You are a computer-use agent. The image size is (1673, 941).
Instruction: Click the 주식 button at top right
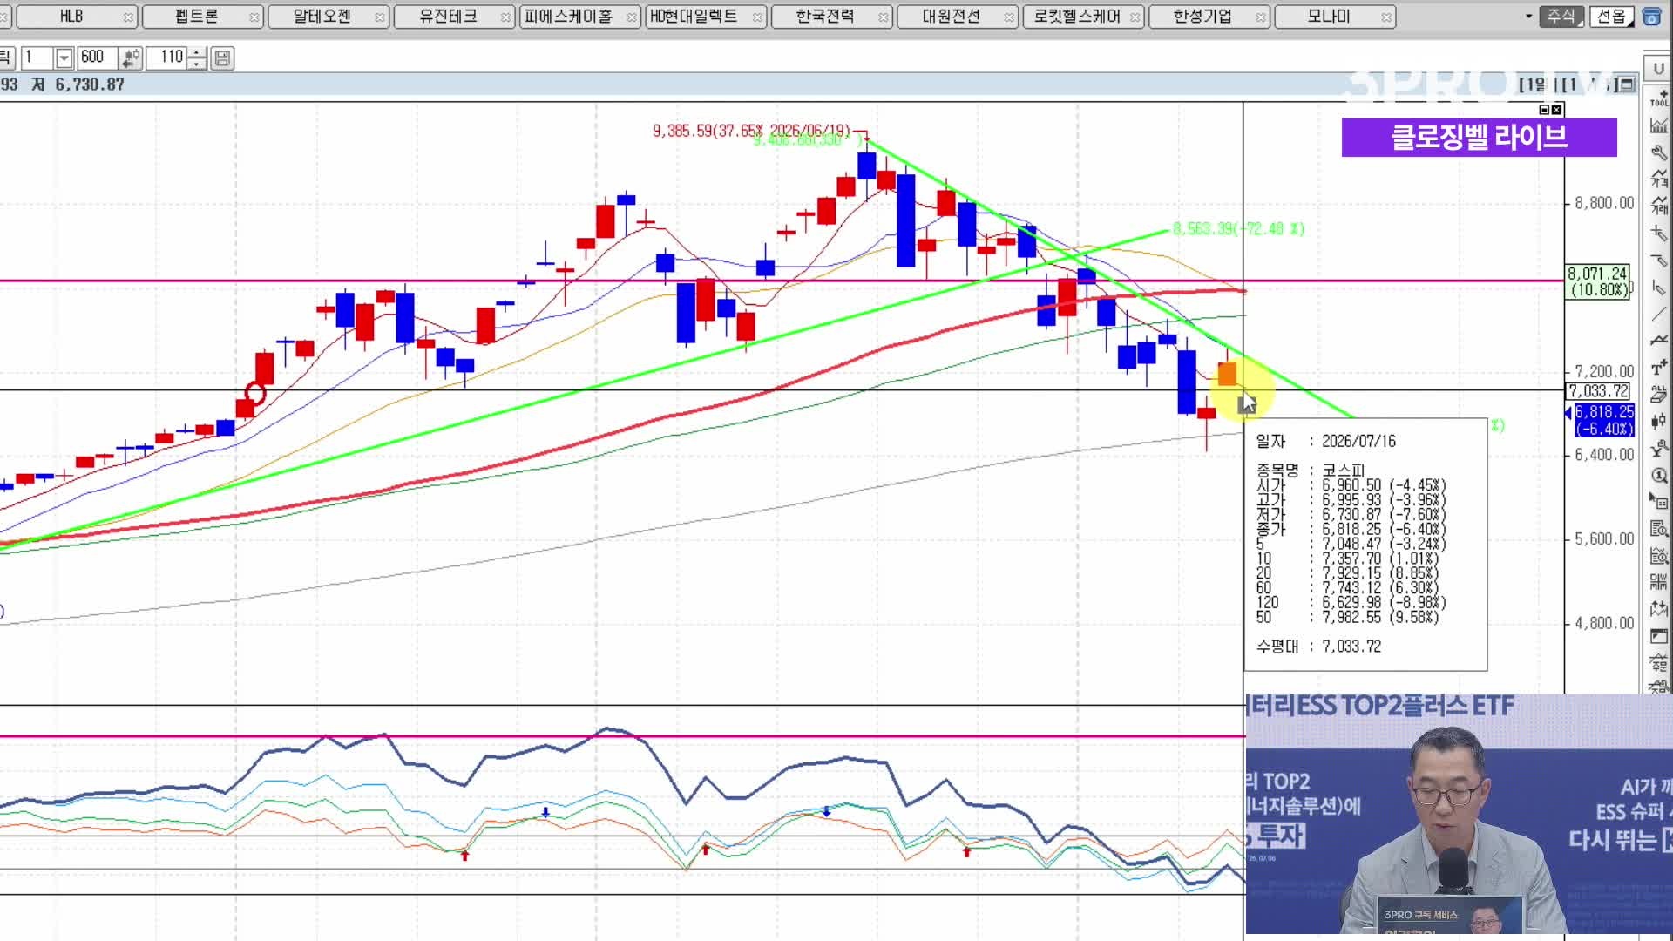pyautogui.click(x=1561, y=17)
